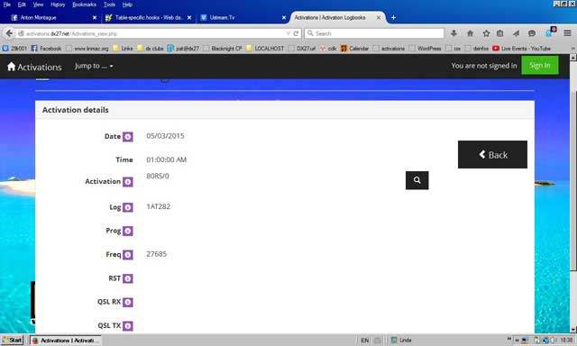The height and width of the screenshot is (346, 577).
Task: Click the Firefox home toolbar icon
Action: tap(470, 33)
